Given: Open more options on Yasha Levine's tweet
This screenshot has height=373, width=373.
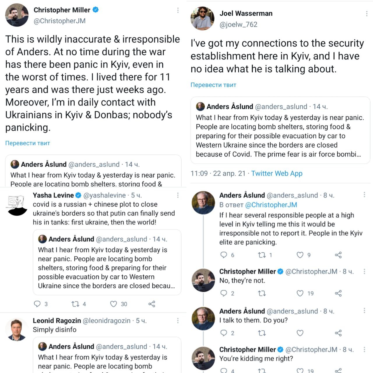Looking at the screenshot, I should click(178, 195).
